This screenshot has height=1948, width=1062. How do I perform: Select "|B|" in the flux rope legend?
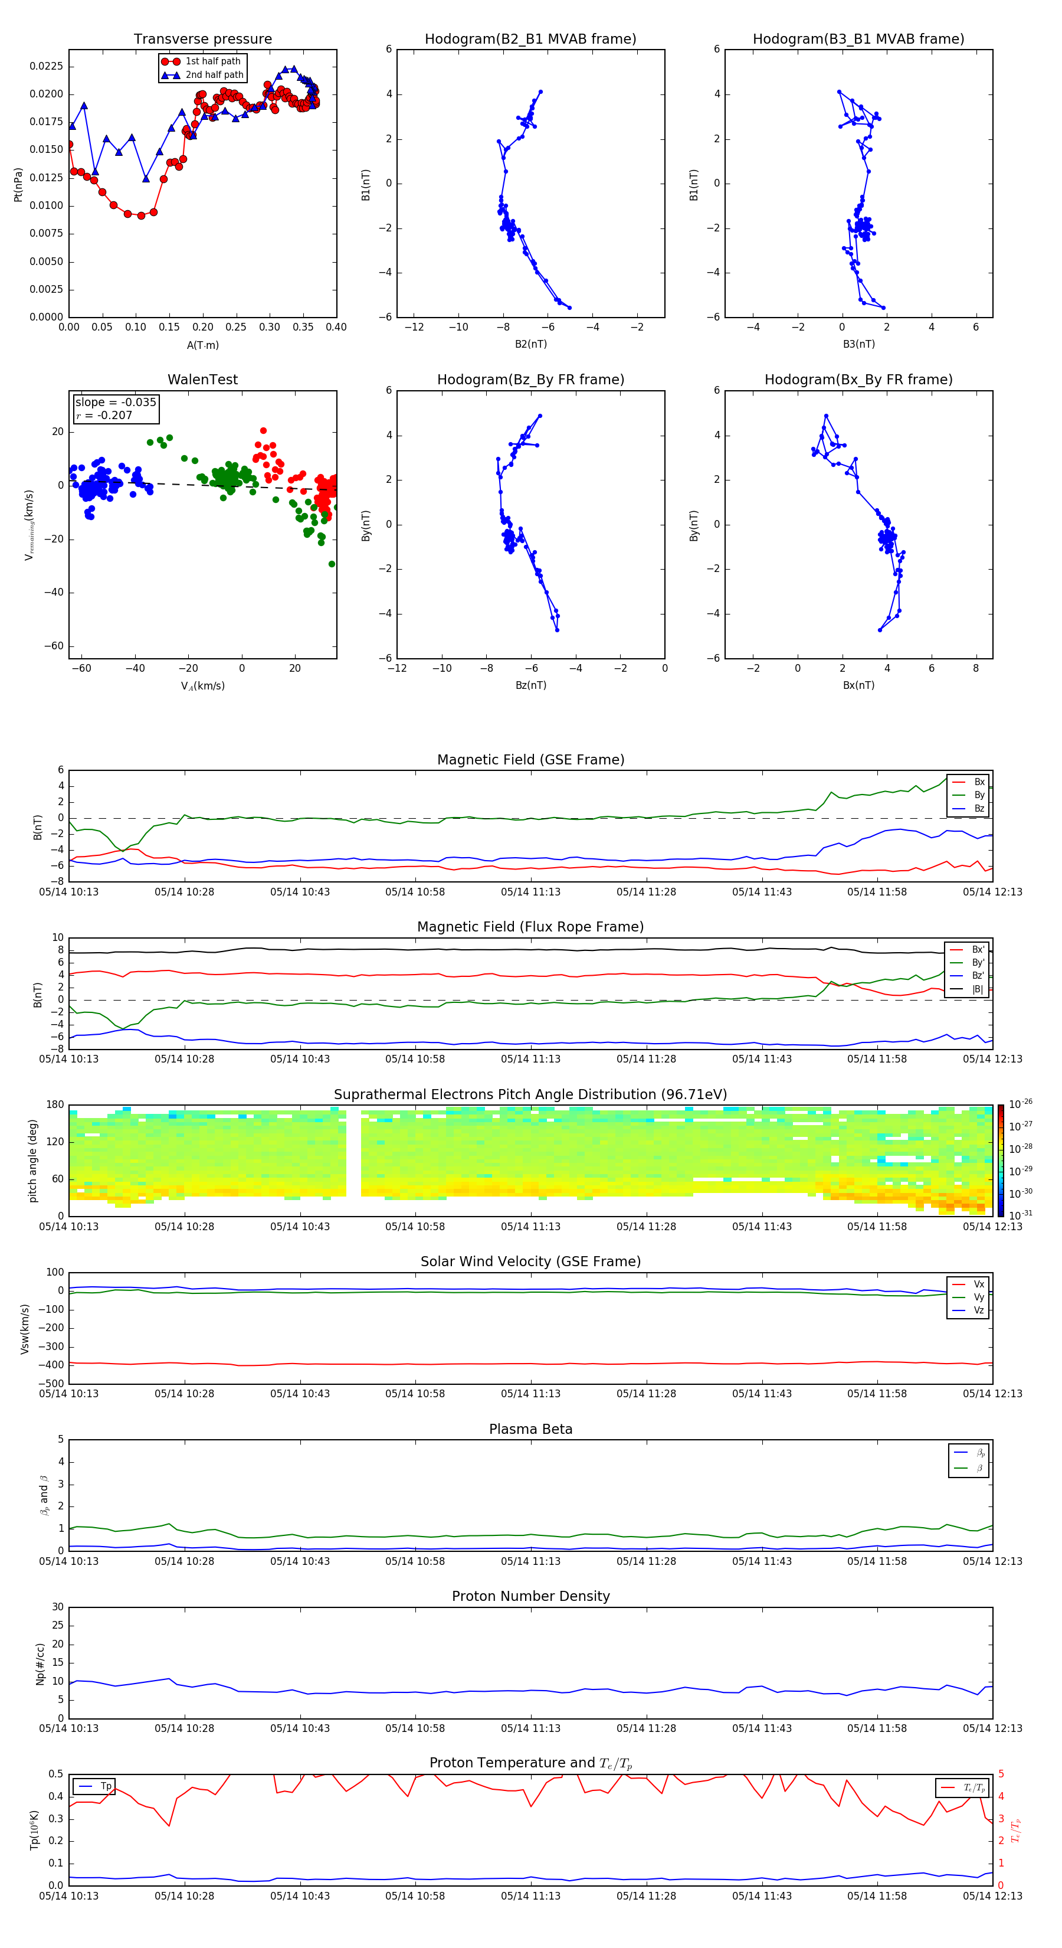click(x=968, y=989)
